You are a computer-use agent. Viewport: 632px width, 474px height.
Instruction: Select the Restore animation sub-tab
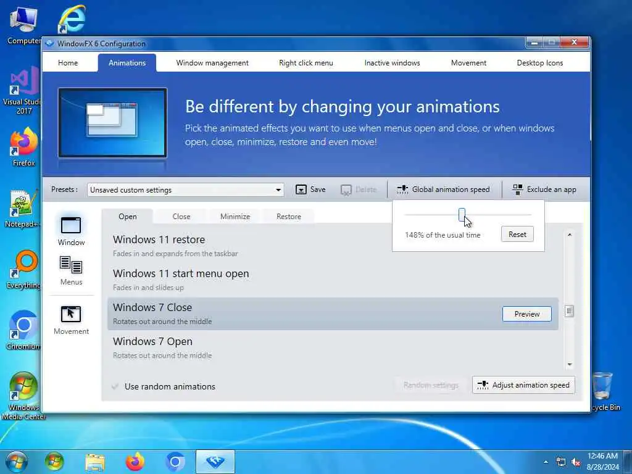pos(289,217)
